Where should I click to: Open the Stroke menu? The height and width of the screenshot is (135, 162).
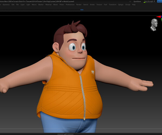click(92, 5)
